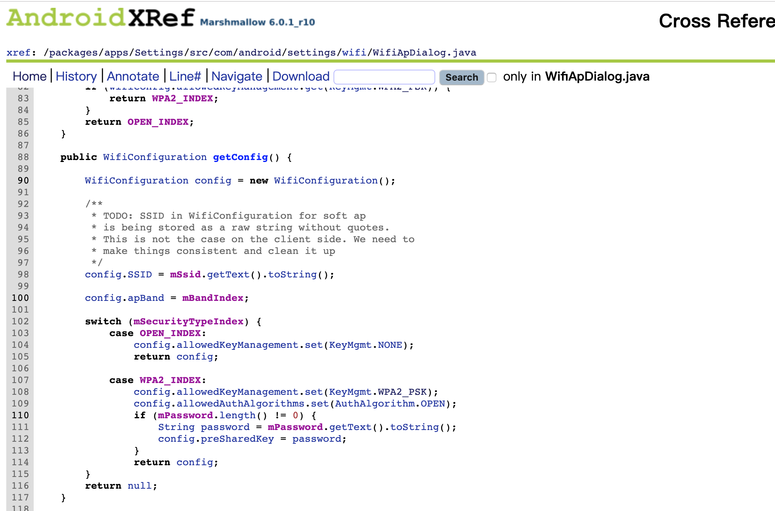The image size is (775, 511).
Task: Click AuthAlgorithm reference on line 109
Action: 375,403
